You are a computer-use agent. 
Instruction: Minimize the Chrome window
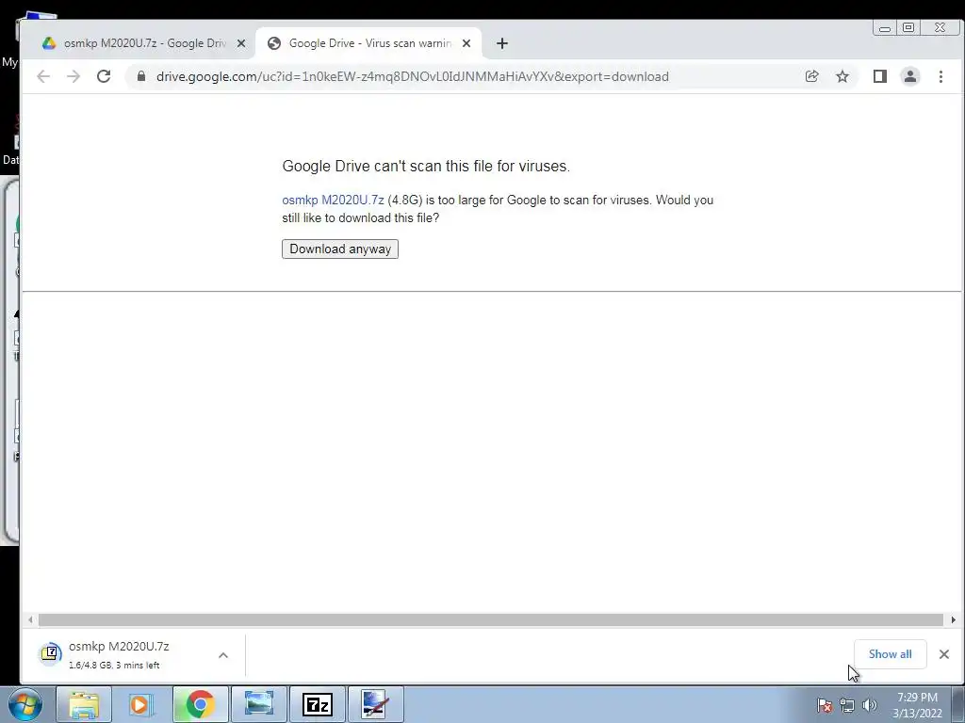pyautogui.click(x=885, y=27)
